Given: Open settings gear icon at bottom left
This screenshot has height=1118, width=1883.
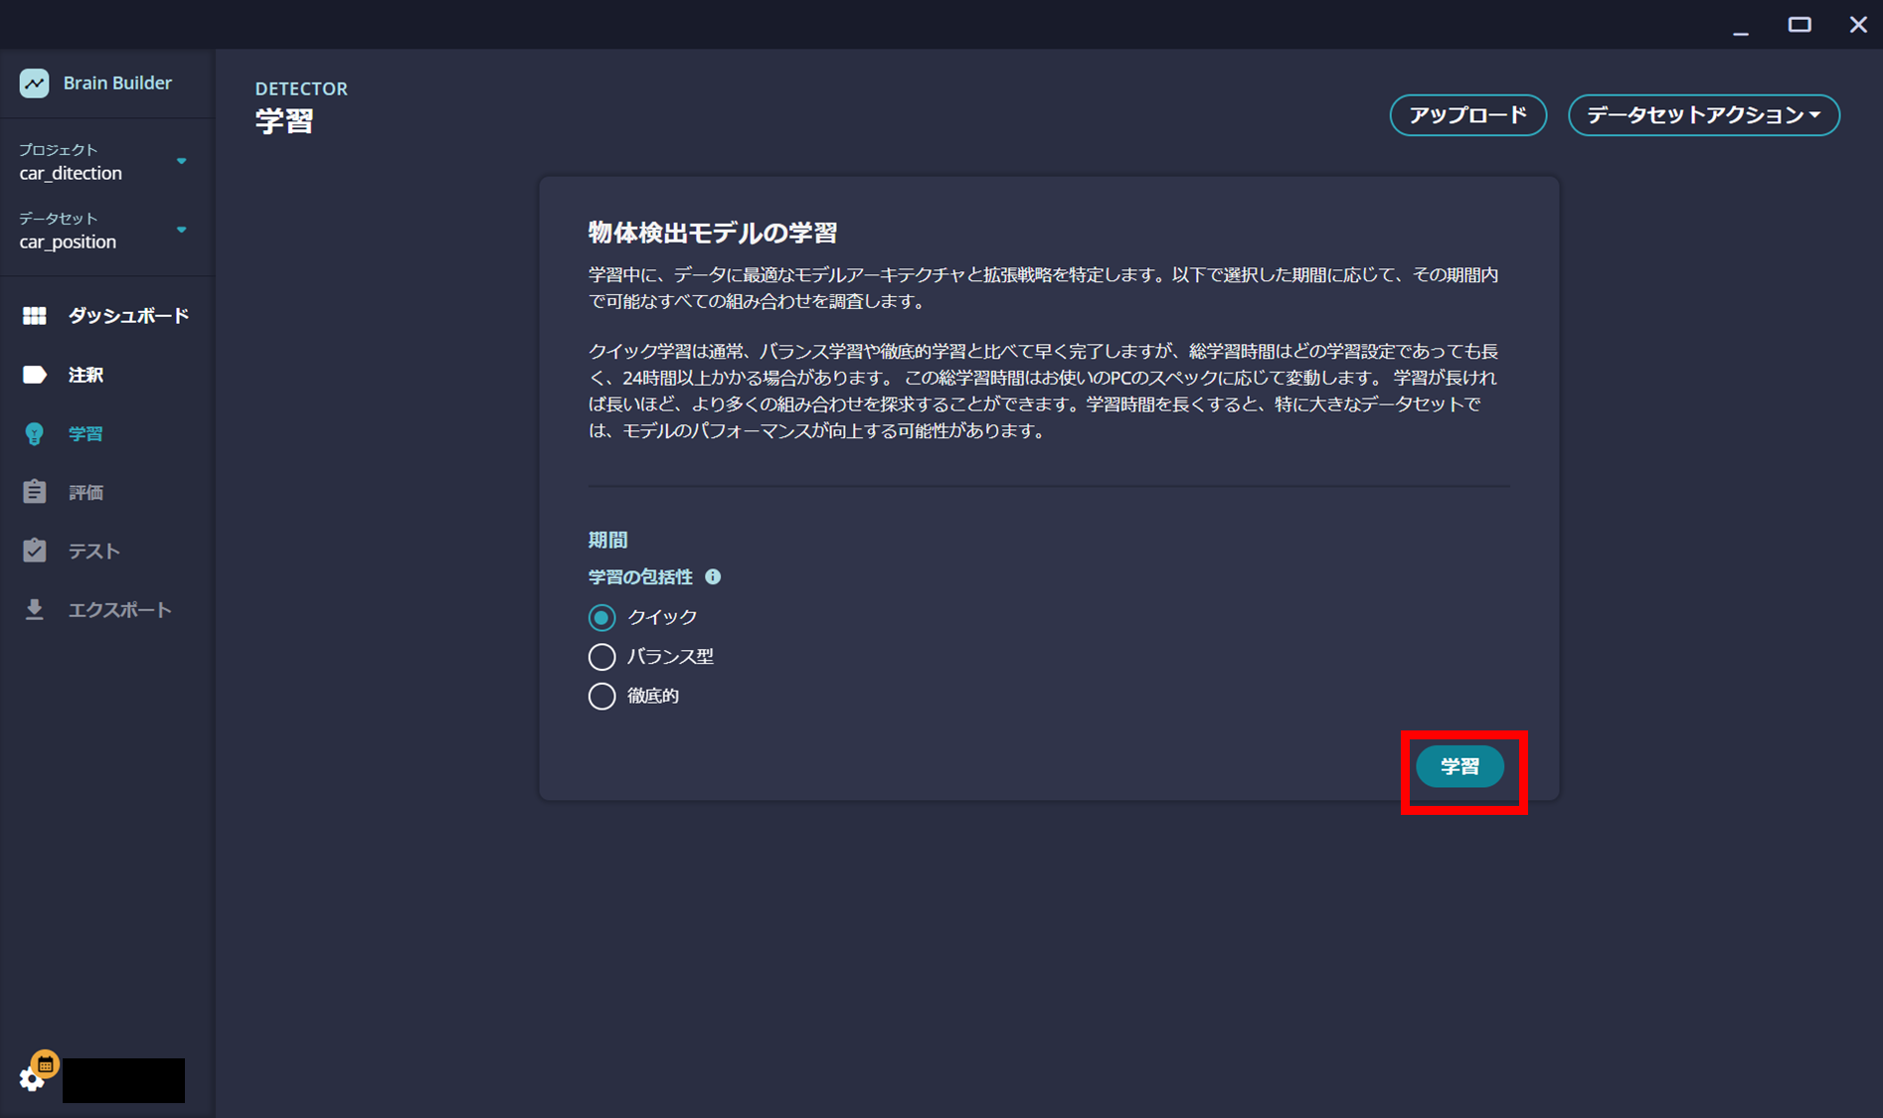Looking at the screenshot, I should coord(32,1079).
